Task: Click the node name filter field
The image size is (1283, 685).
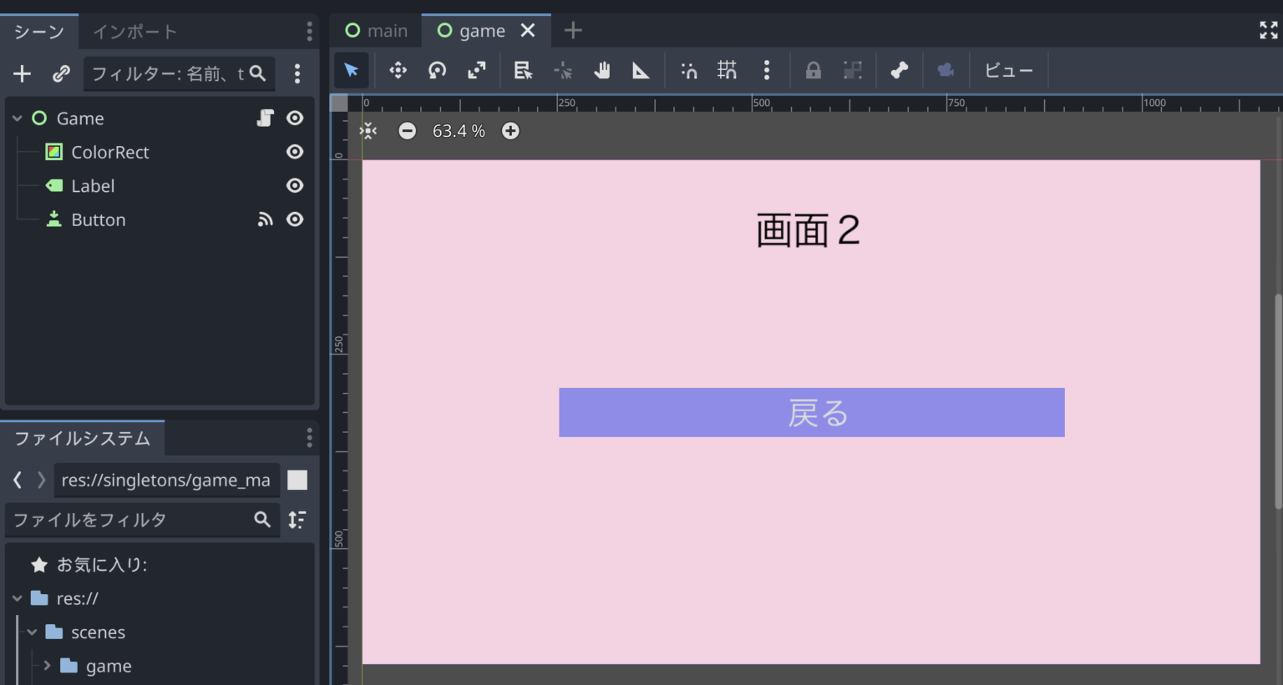Action: click(x=167, y=73)
